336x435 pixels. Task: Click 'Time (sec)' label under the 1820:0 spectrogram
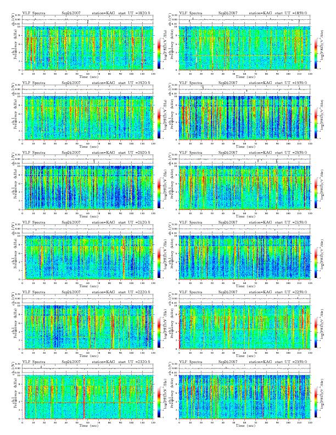coord(88,77)
